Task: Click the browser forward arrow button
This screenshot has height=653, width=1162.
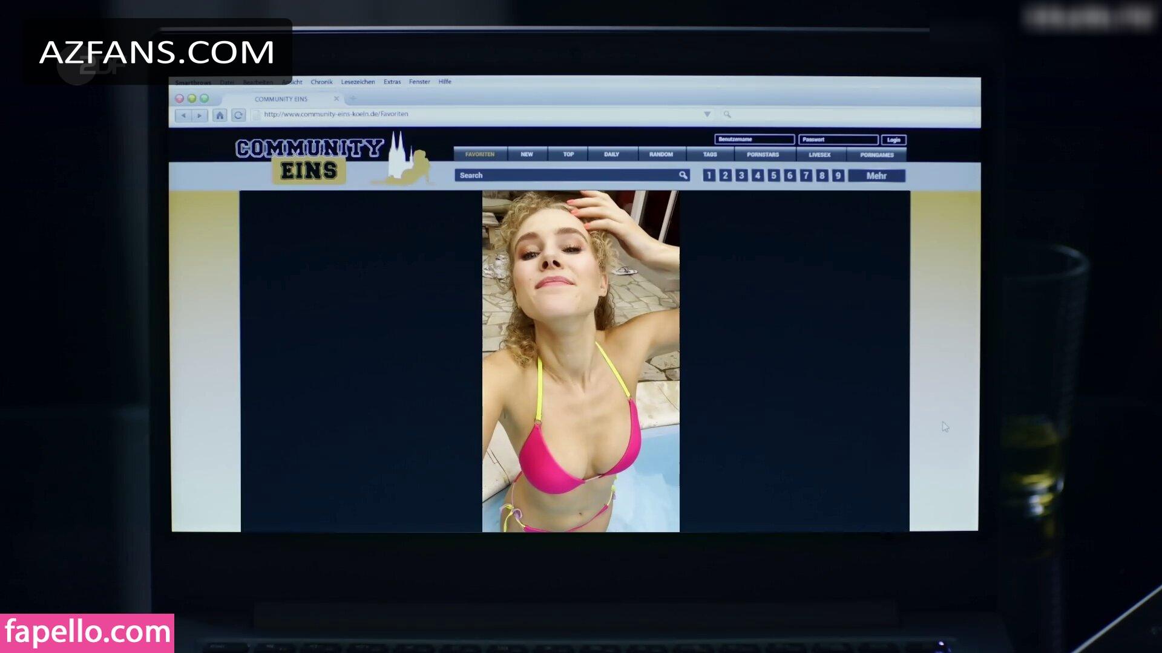Action: [199, 115]
